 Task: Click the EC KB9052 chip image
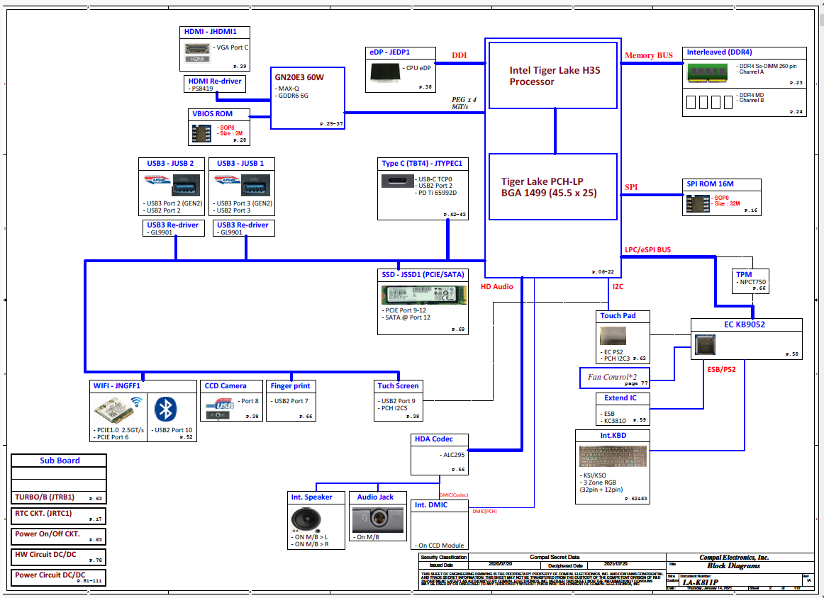[706, 344]
